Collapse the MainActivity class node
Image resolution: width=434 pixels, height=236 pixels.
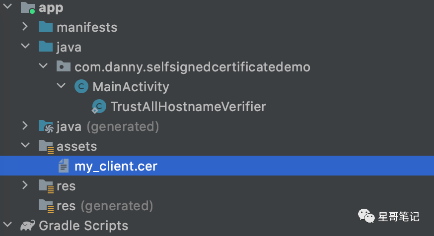(61, 86)
